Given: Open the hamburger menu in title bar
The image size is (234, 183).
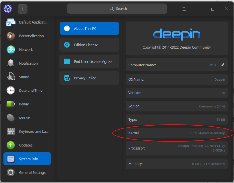Looking at the screenshot, I should pyautogui.click(x=184, y=9).
